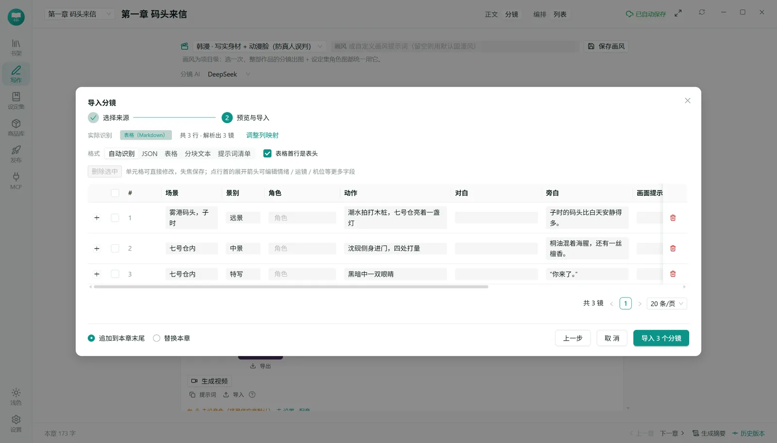The height and width of the screenshot is (443, 777).
Task: Open the 书架 bookshelf sidebar icon
Action: [x=16, y=47]
